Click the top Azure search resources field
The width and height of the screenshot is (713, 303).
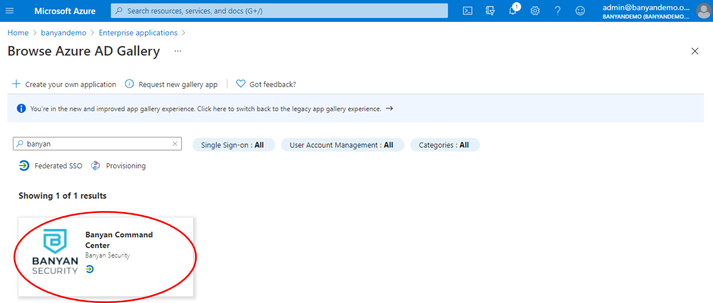279,11
